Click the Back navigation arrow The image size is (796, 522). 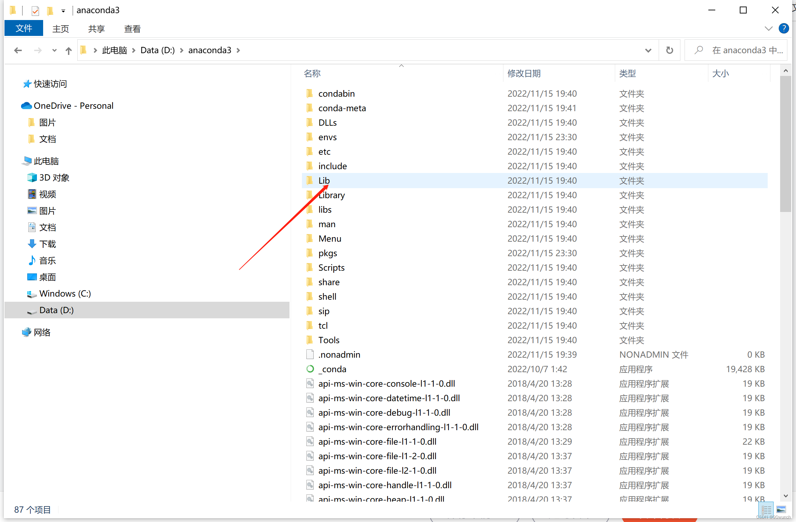(18, 50)
